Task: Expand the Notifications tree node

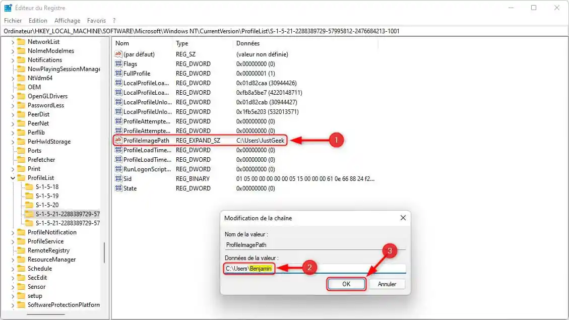Action: tap(13, 60)
